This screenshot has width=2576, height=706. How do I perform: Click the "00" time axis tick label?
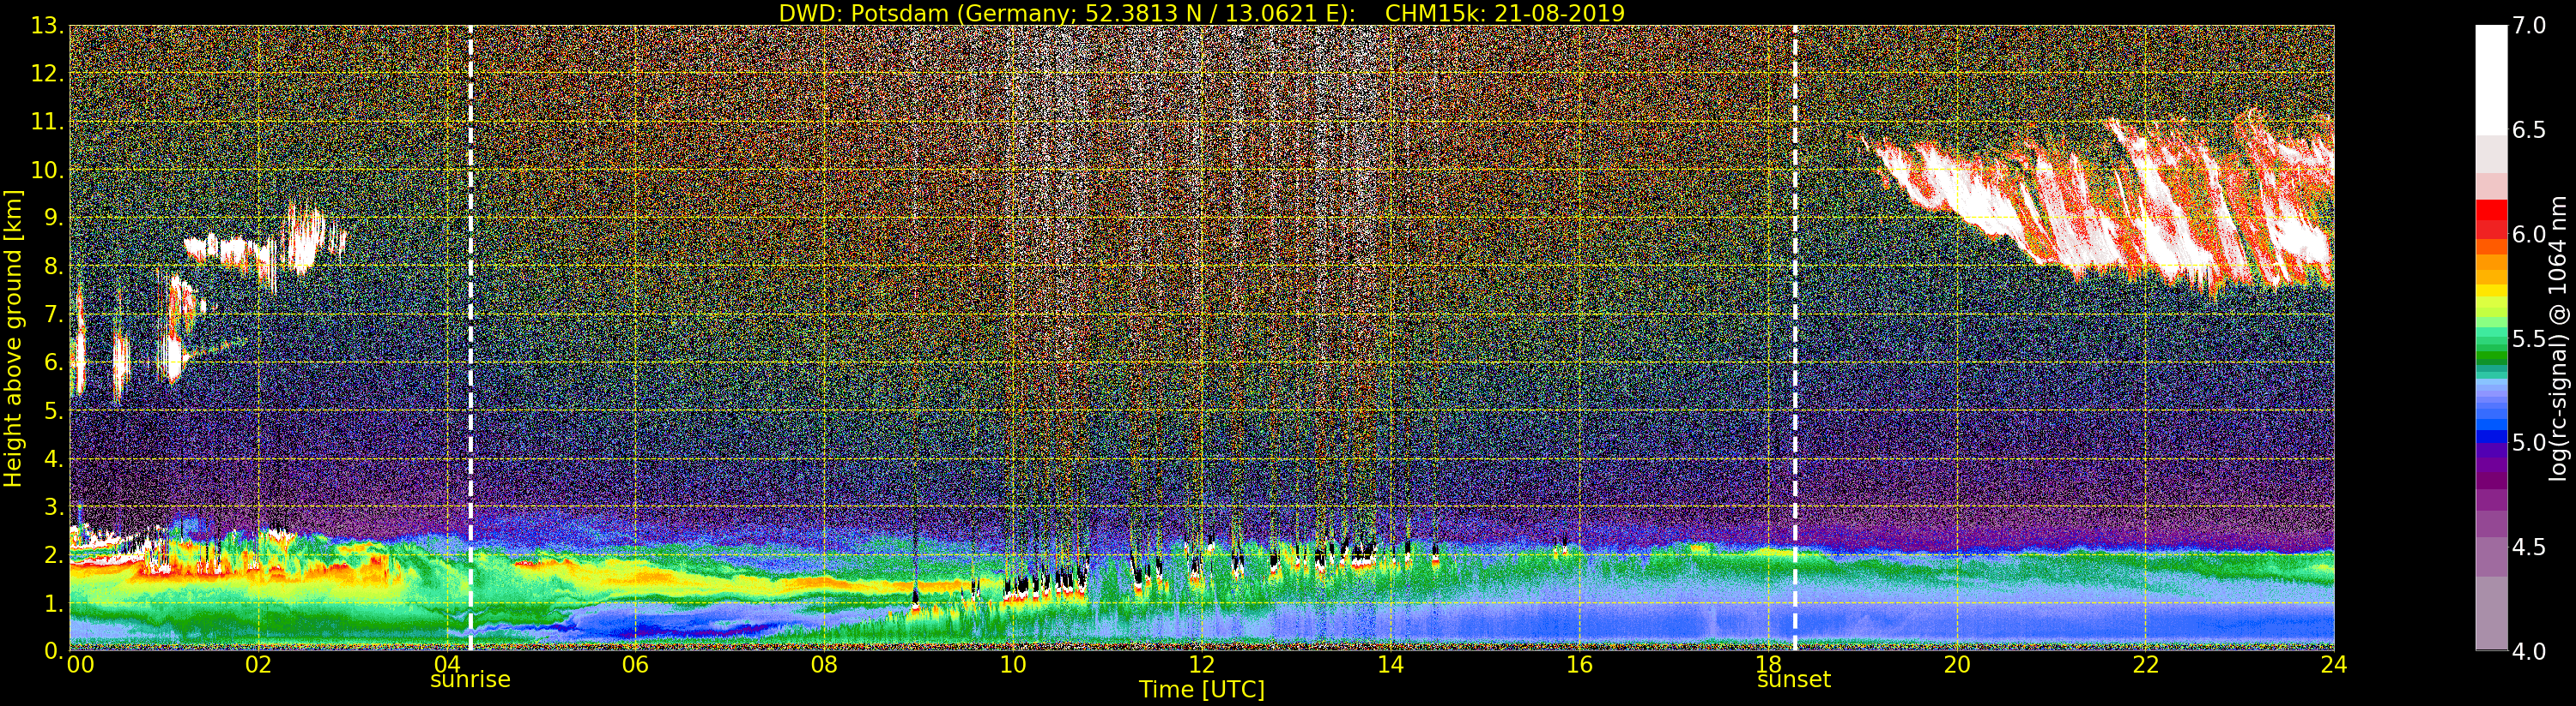pos(80,665)
